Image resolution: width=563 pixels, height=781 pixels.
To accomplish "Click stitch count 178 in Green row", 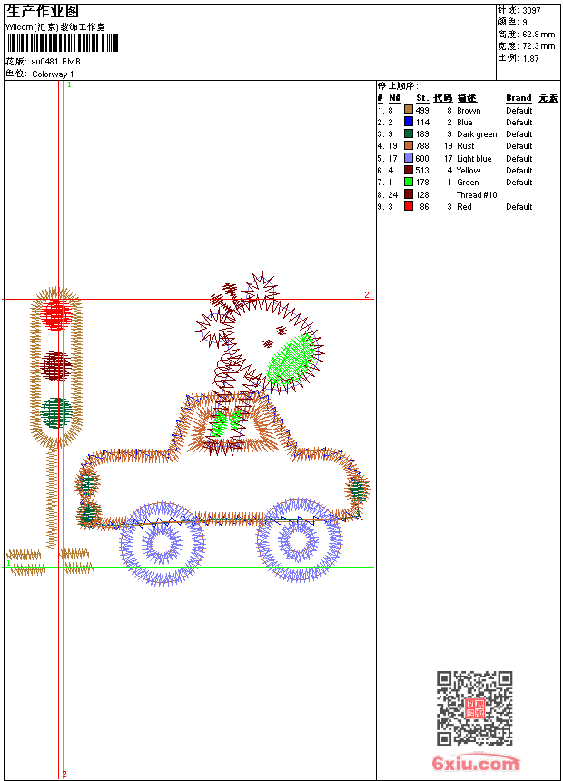I will [x=422, y=183].
